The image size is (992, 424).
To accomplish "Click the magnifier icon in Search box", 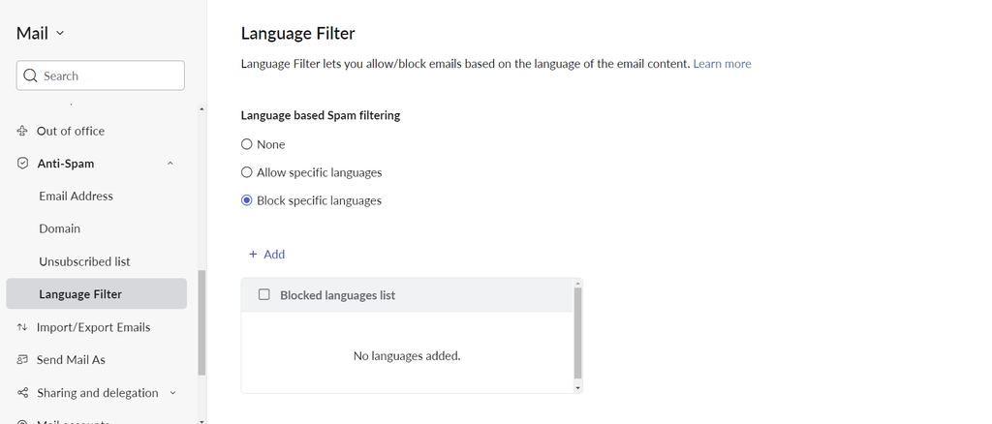I will coord(31,76).
